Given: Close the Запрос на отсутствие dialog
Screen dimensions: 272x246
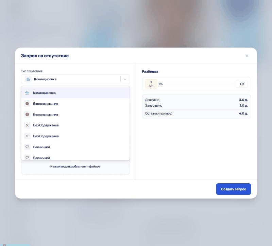Looking at the screenshot, I should point(247,56).
